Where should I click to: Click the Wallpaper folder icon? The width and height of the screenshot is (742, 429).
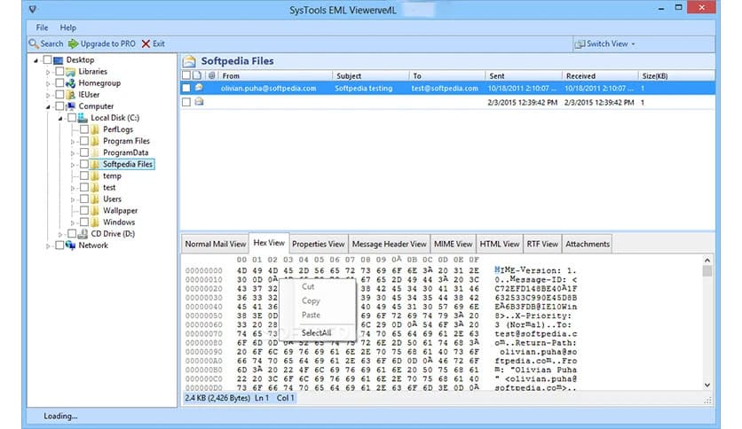(95, 211)
